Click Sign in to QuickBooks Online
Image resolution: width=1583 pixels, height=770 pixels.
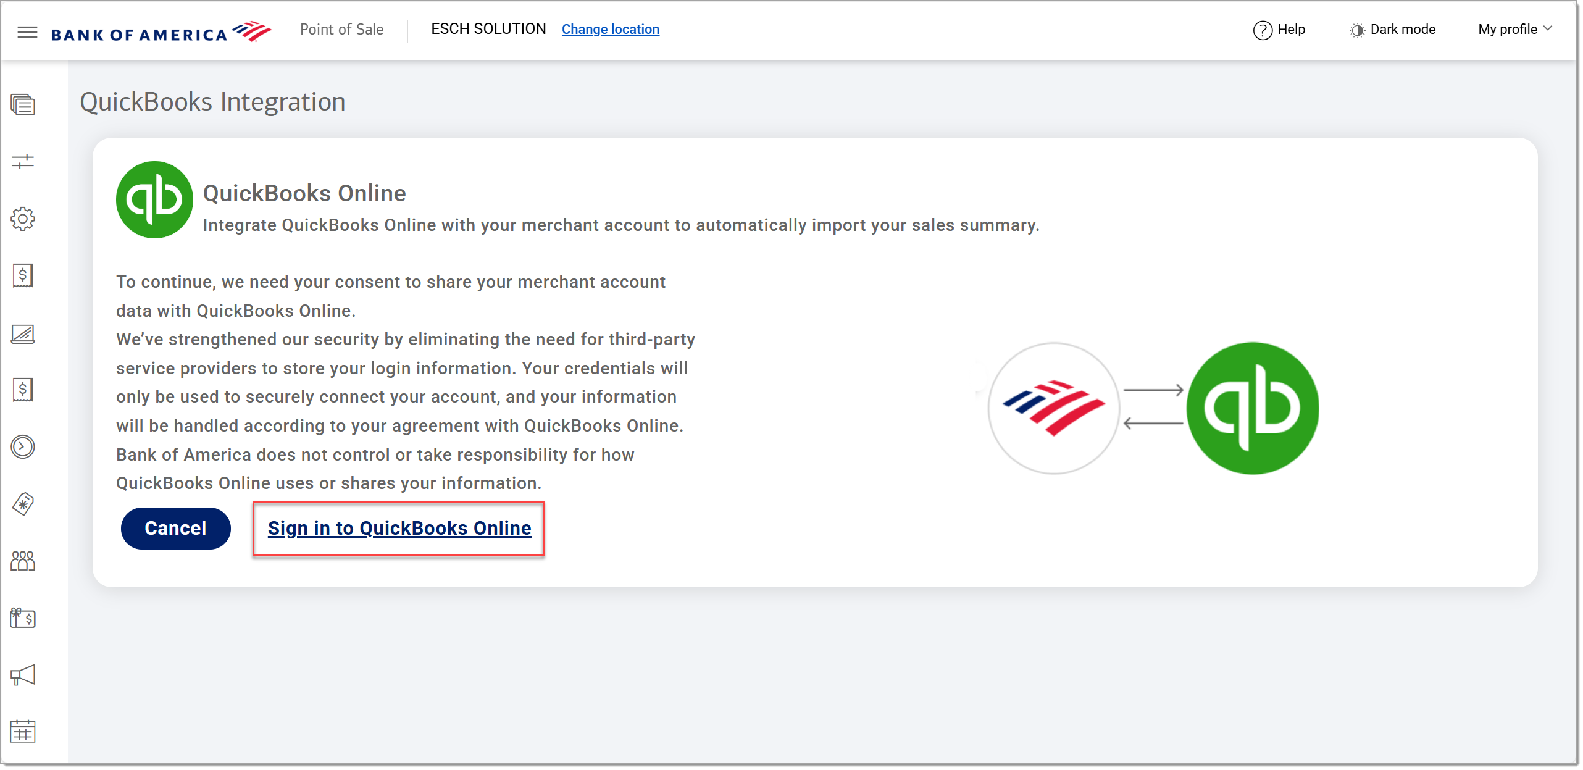[x=399, y=529]
